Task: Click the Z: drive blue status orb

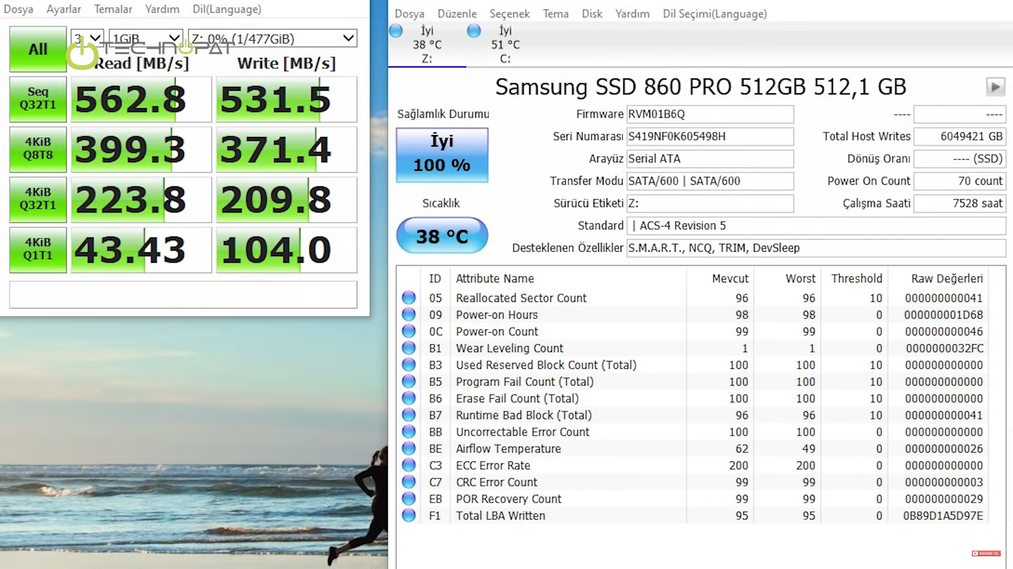Action: point(396,31)
